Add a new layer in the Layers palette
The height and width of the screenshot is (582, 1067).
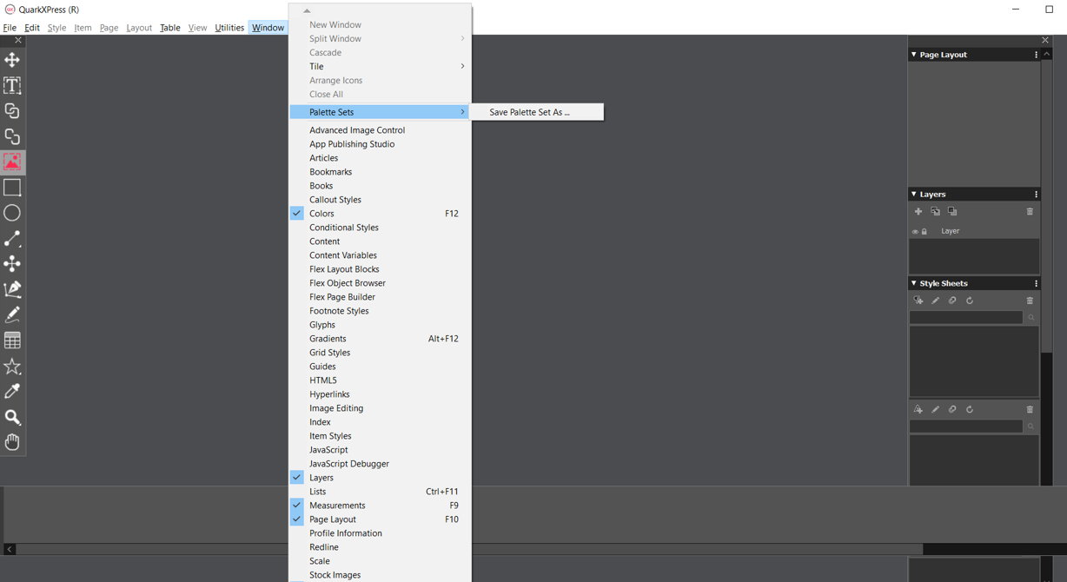pyautogui.click(x=918, y=211)
